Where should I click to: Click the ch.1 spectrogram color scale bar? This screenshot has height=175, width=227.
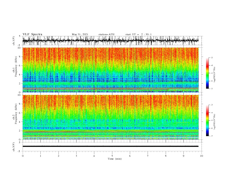click(208, 73)
